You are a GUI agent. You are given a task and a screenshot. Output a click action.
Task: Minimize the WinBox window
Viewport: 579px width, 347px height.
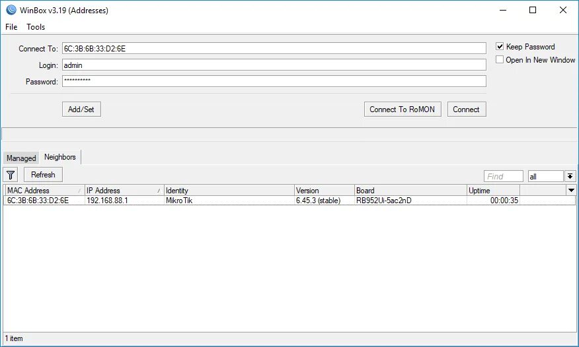click(x=503, y=10)
